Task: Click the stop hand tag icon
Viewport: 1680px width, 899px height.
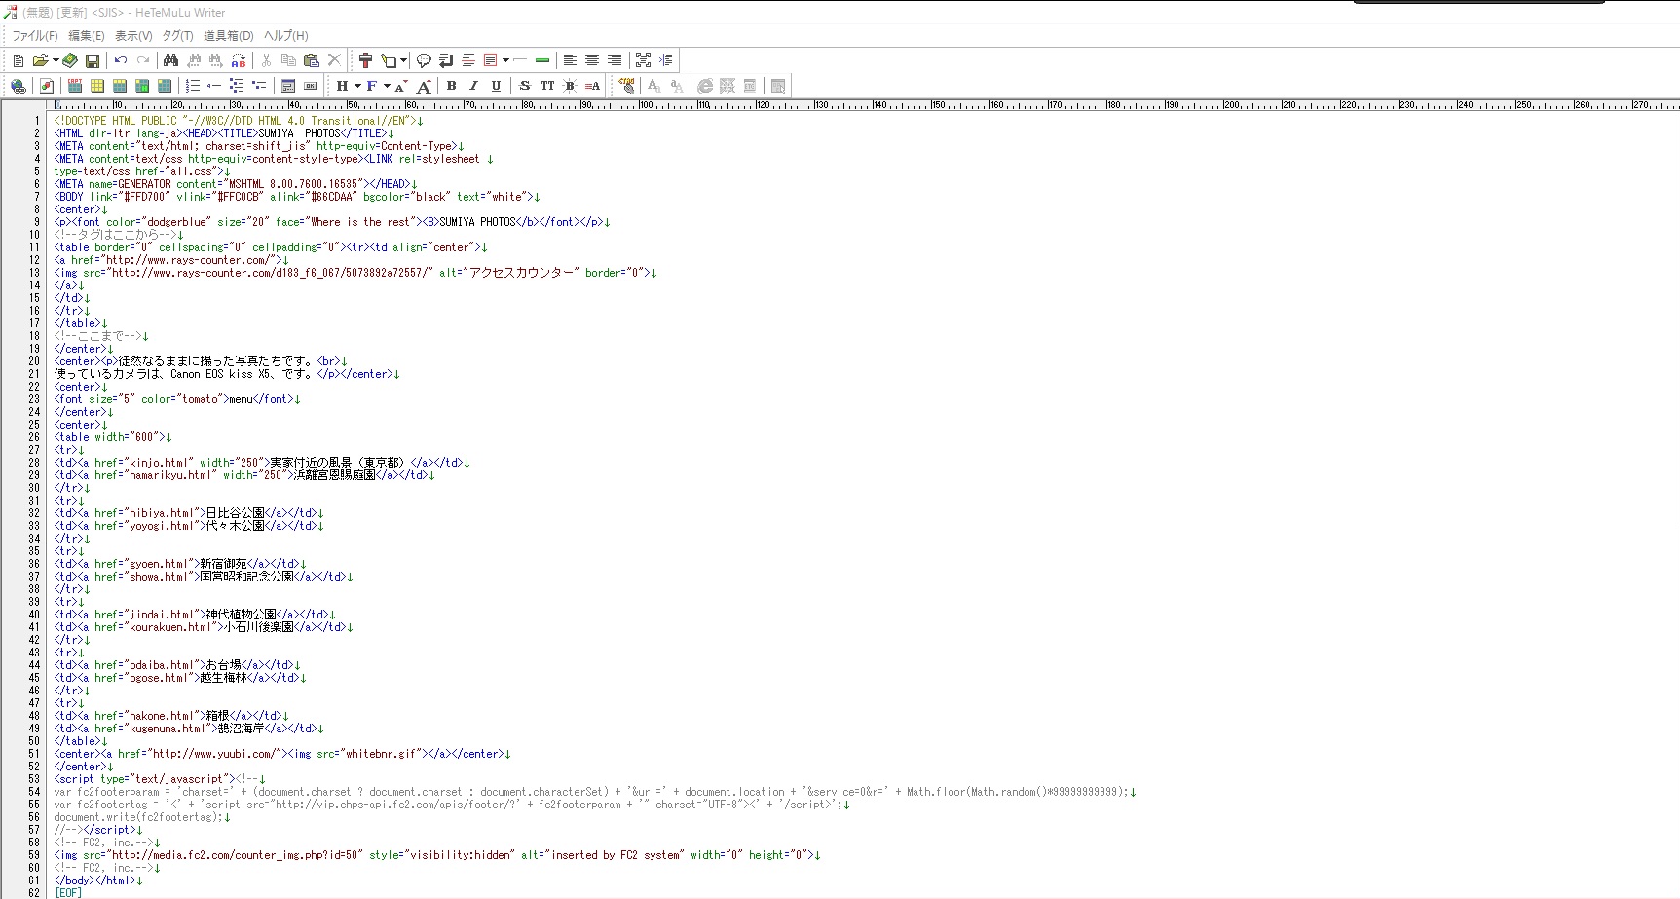Action: pyautogui.click(x=626, y=86)
